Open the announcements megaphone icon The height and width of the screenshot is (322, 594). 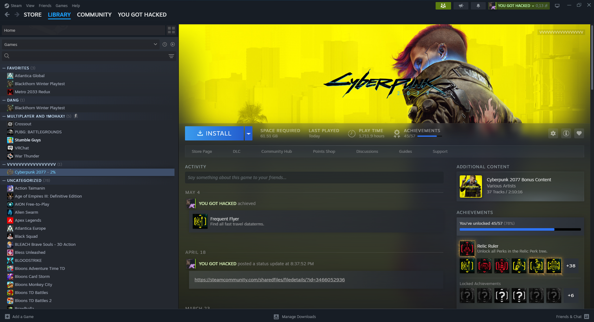[x=460, y=6]
